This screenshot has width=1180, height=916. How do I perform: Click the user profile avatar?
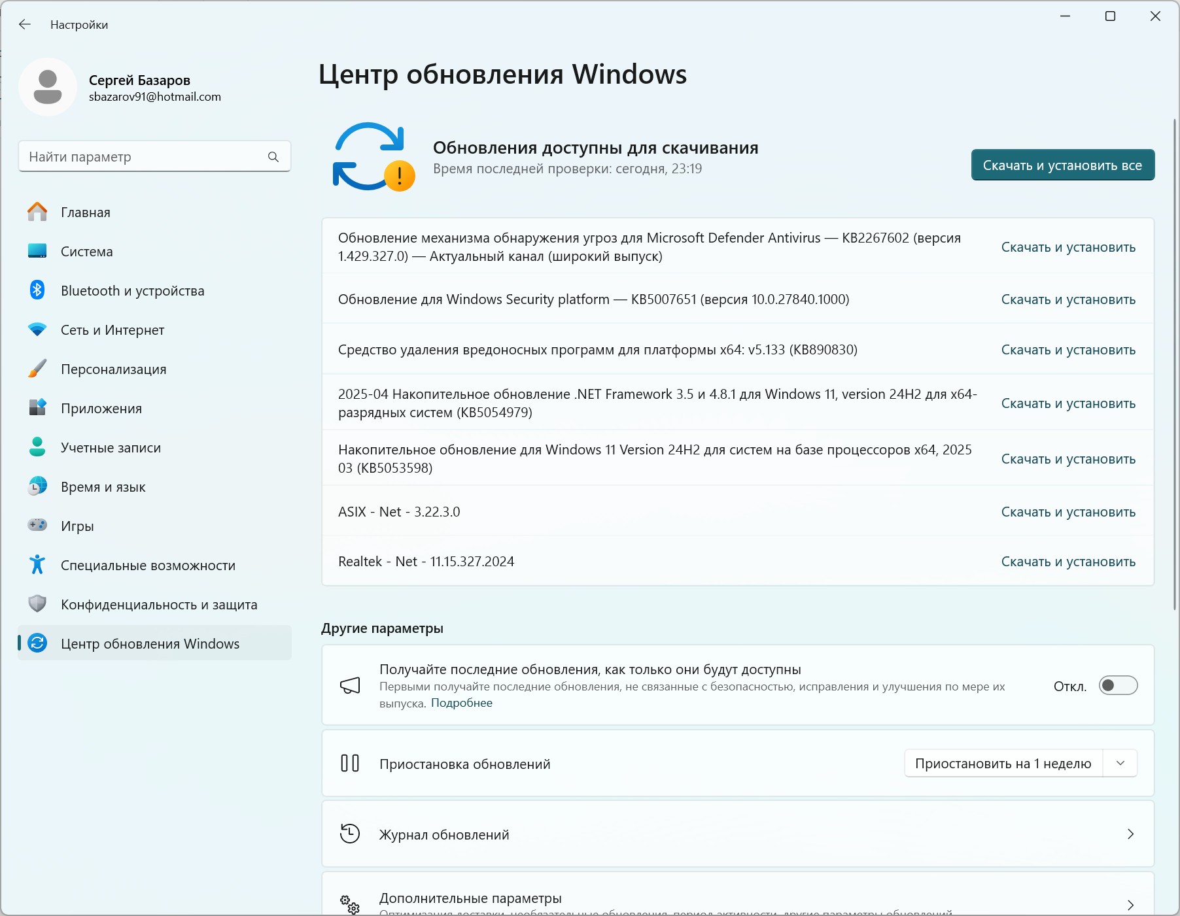(x=48, y=87)
